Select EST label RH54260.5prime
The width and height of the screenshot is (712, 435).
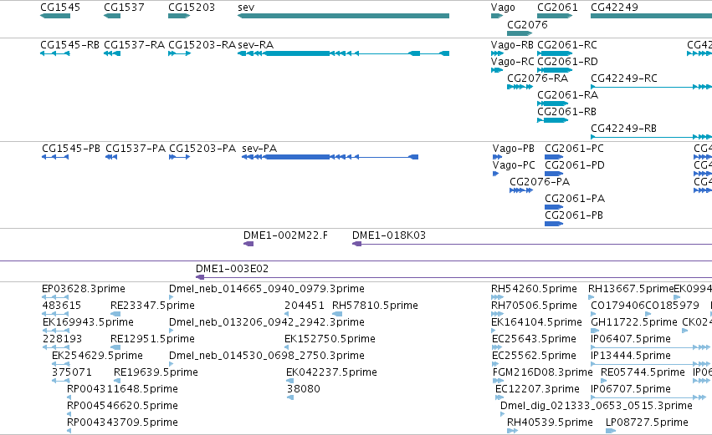(534, 289)
